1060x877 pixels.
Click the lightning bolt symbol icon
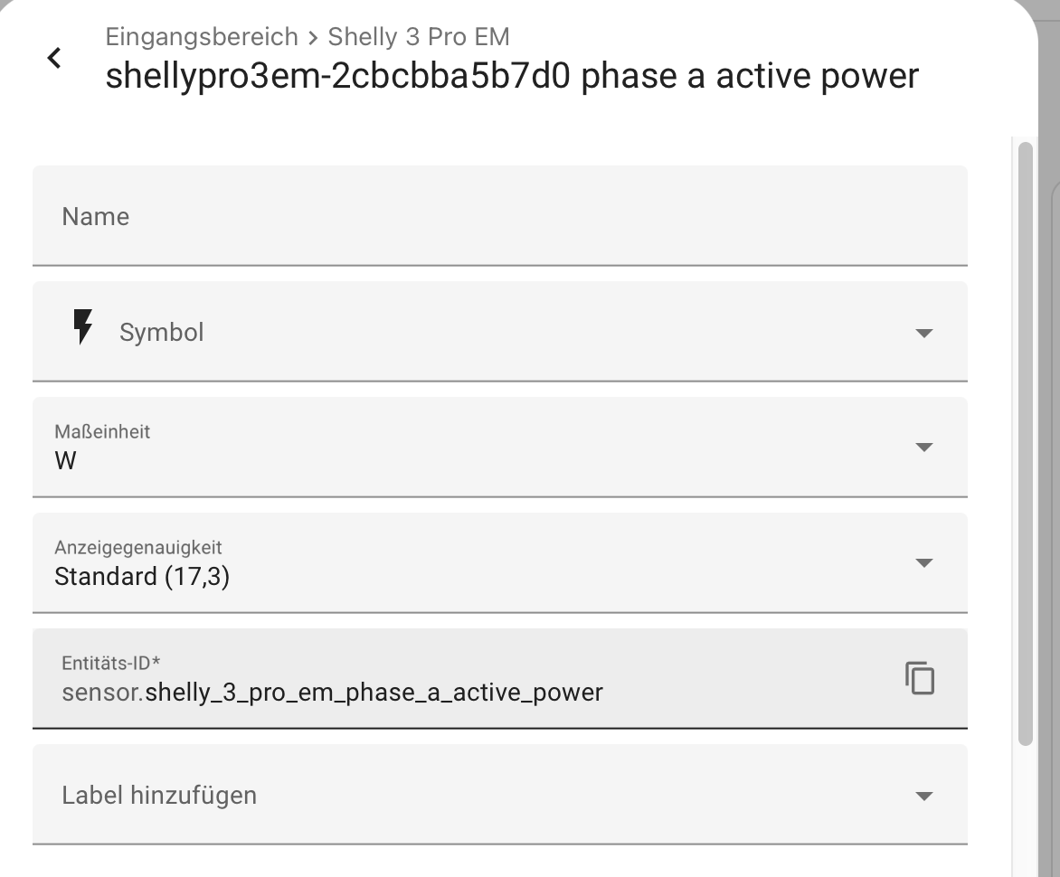[x=82, y=327]
